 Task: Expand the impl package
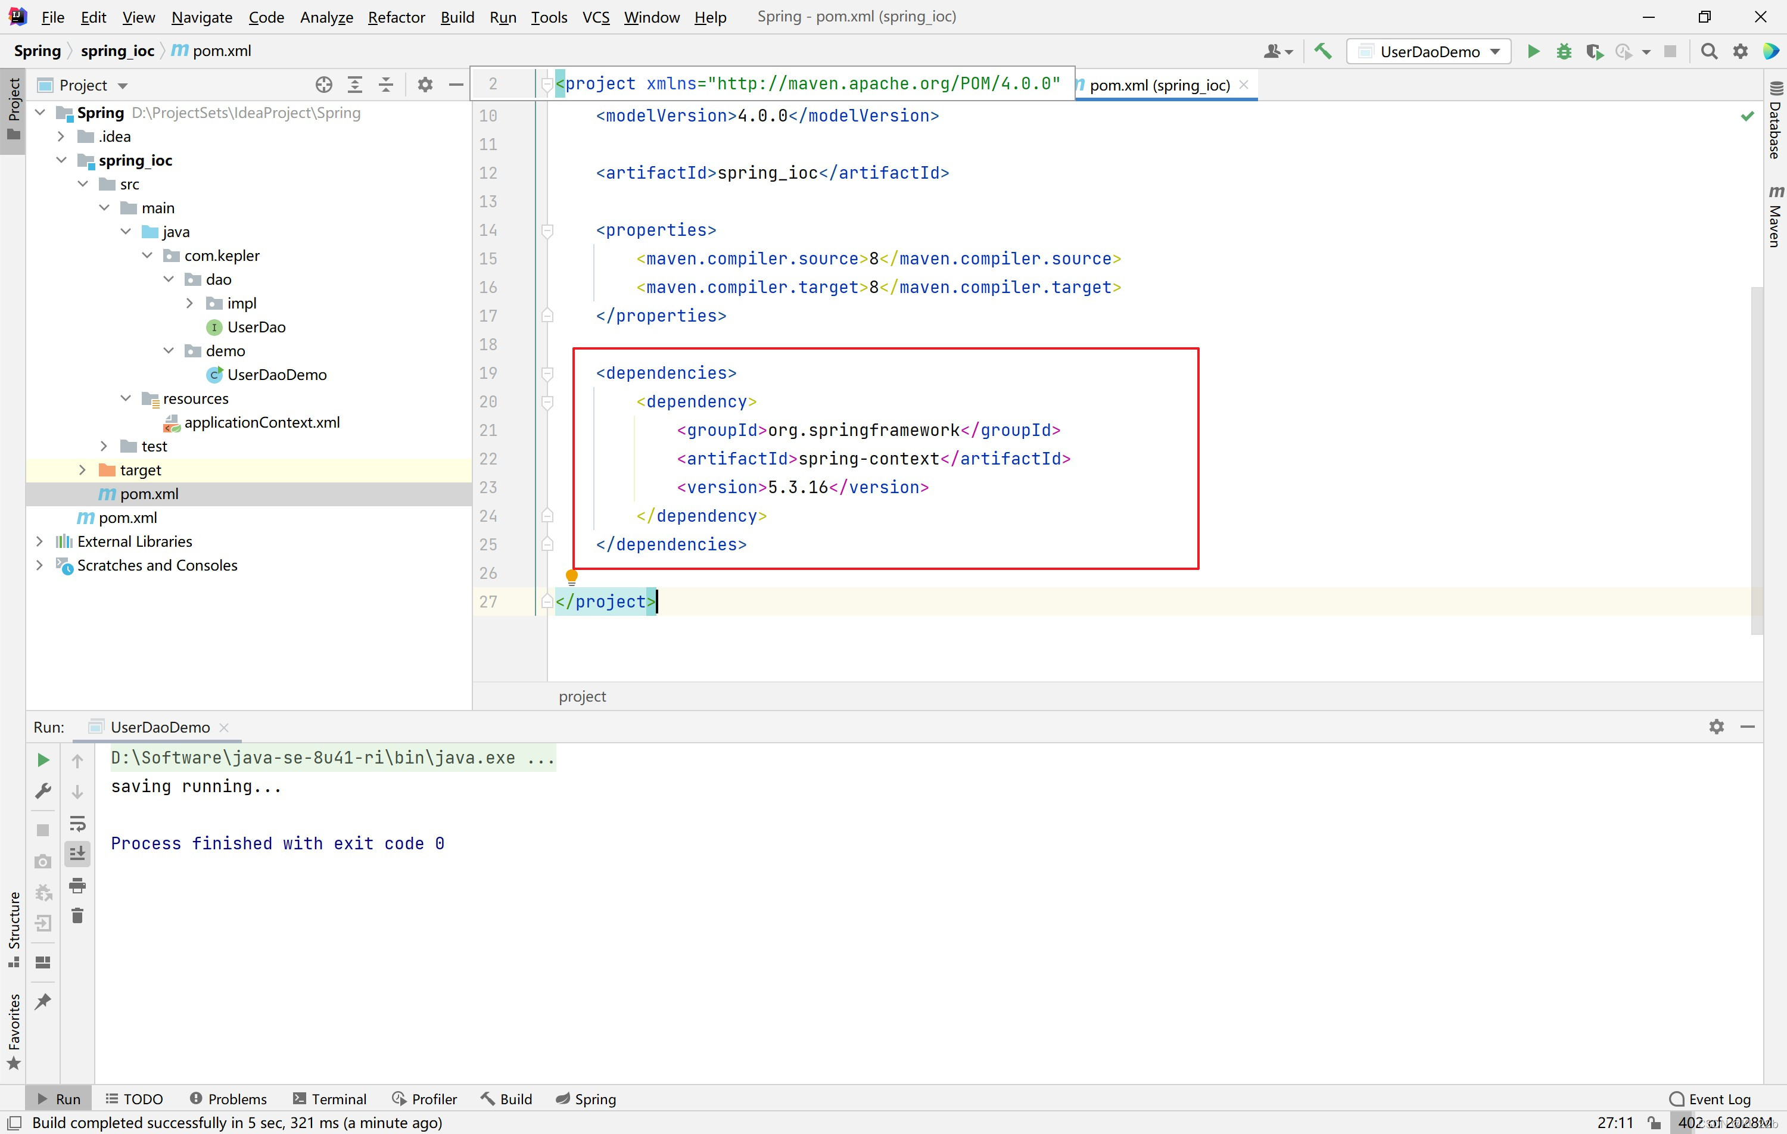(189, 304)
